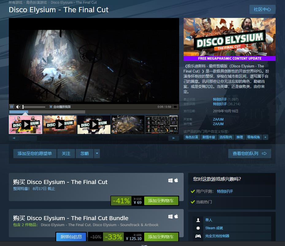
Task: Click the 关注 follow button
Action: tap(66, 153)
